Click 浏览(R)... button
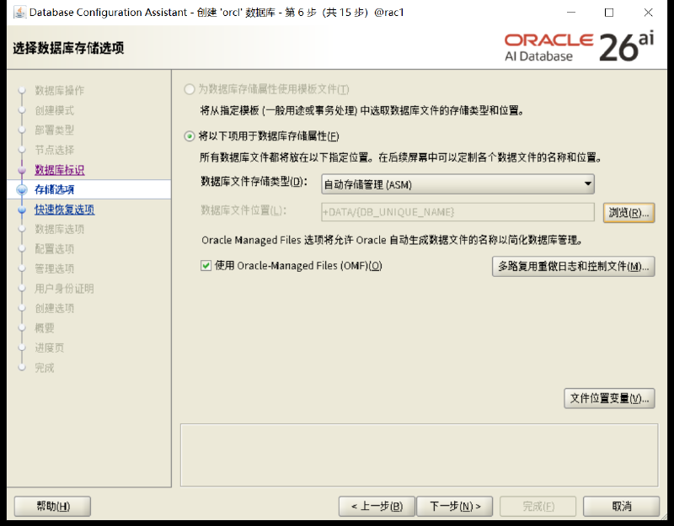The width and height of the screenshot is (674, 526). [629, 213]
